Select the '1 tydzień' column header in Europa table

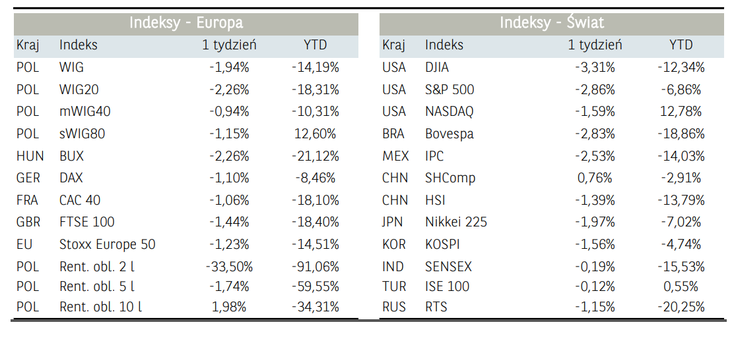(229, 45)
